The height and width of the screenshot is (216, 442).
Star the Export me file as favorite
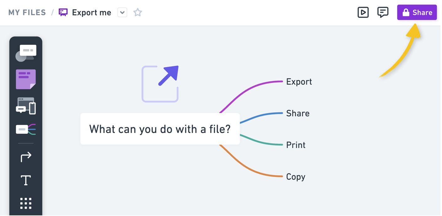click(137, 13)
